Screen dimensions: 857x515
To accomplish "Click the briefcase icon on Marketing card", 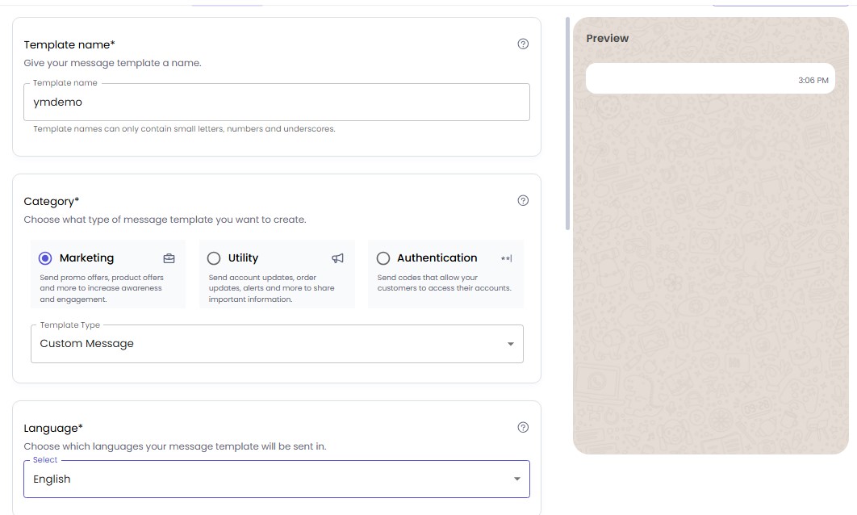I will pyautogui.click(x=169, y=258).
